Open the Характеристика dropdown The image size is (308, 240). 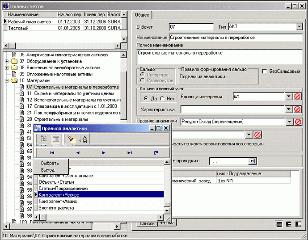(288, 109)
